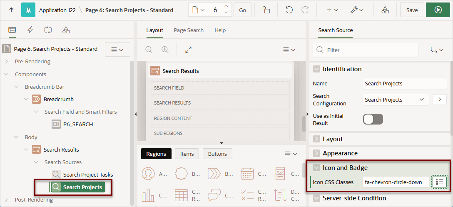Image resolution: width=453 pixels, height=207 pixels.
Task: Click the Zoom Out magnifier icon
Action: [x=149, y=50]
